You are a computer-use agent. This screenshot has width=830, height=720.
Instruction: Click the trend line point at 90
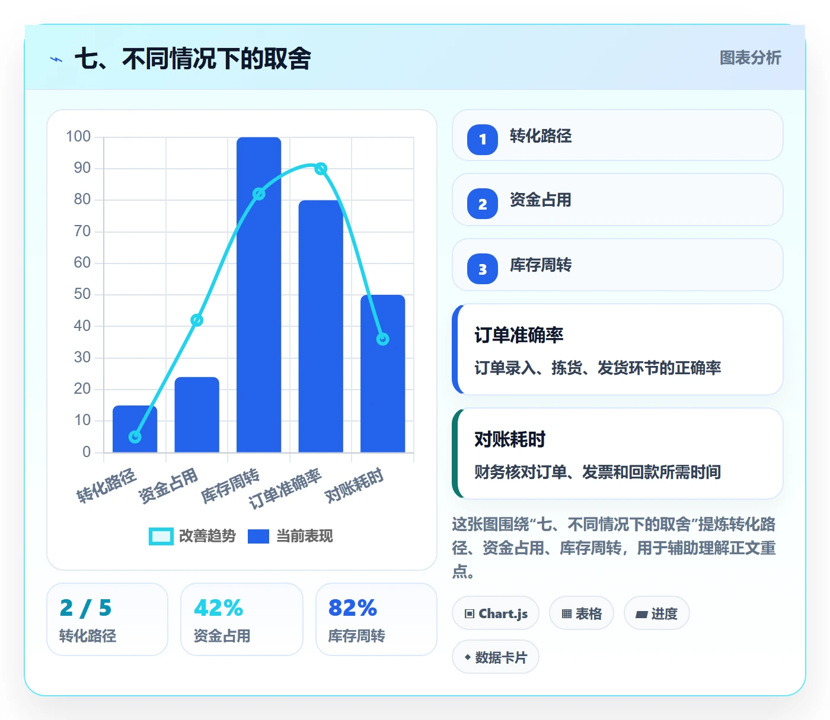coord(321,169)
